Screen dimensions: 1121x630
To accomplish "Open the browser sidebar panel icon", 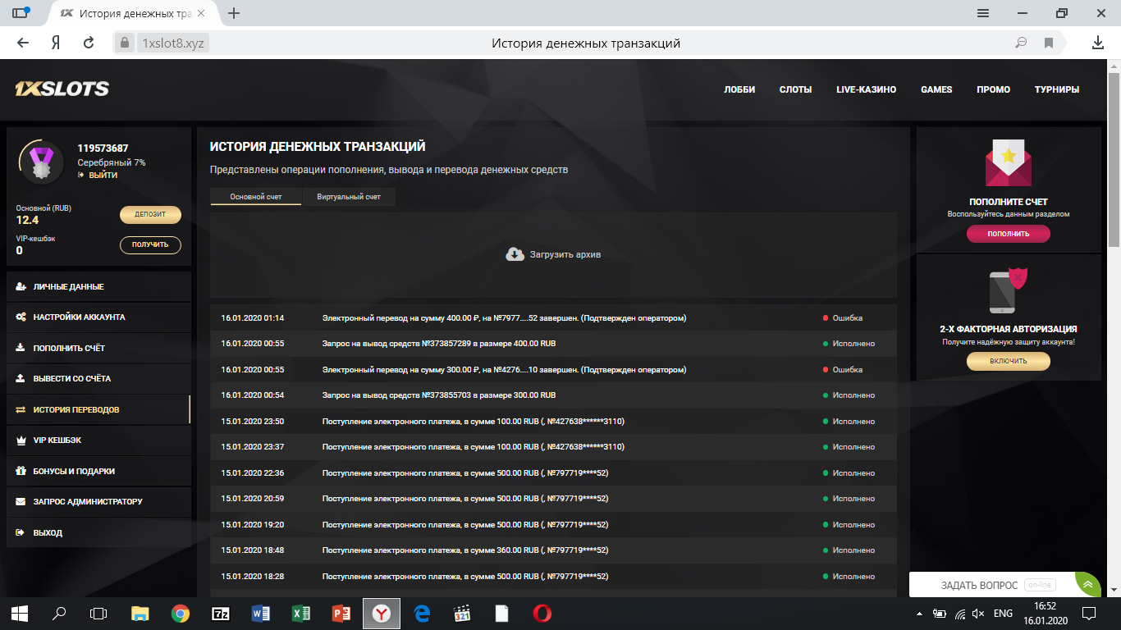I will pyautogui.click(x=20, y=13).
